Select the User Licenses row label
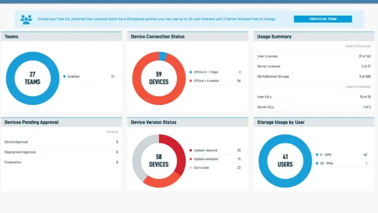 point(267,56)
